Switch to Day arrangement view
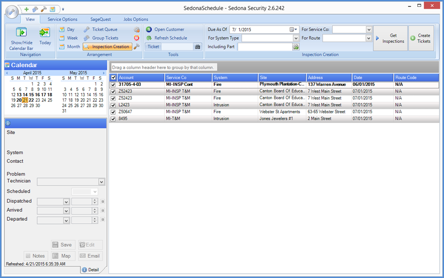The image size is (444, 278). 67,30
